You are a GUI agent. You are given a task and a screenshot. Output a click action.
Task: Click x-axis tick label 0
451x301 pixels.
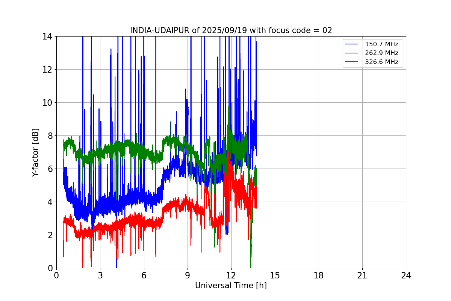pos(56,275)
